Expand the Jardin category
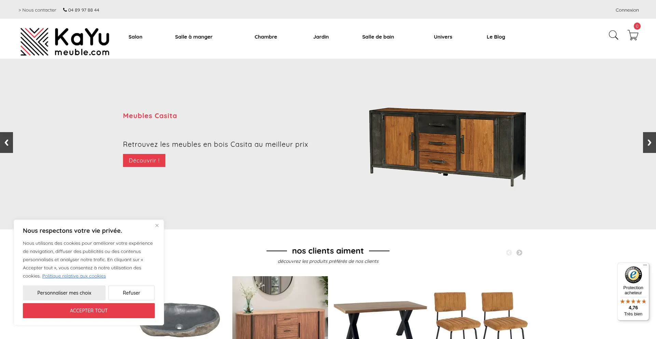 (x=321, y=37)
